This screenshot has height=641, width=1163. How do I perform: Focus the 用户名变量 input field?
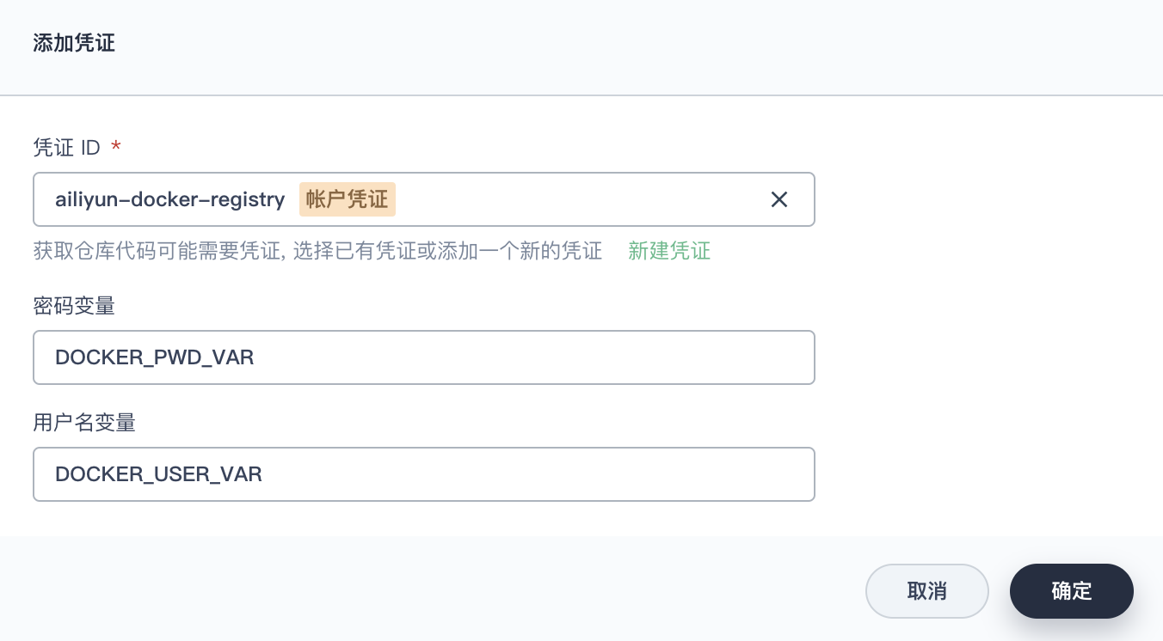pyautogui.click(x=424, y=474)
